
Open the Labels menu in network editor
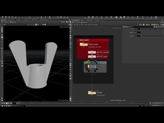click(93, 25)
